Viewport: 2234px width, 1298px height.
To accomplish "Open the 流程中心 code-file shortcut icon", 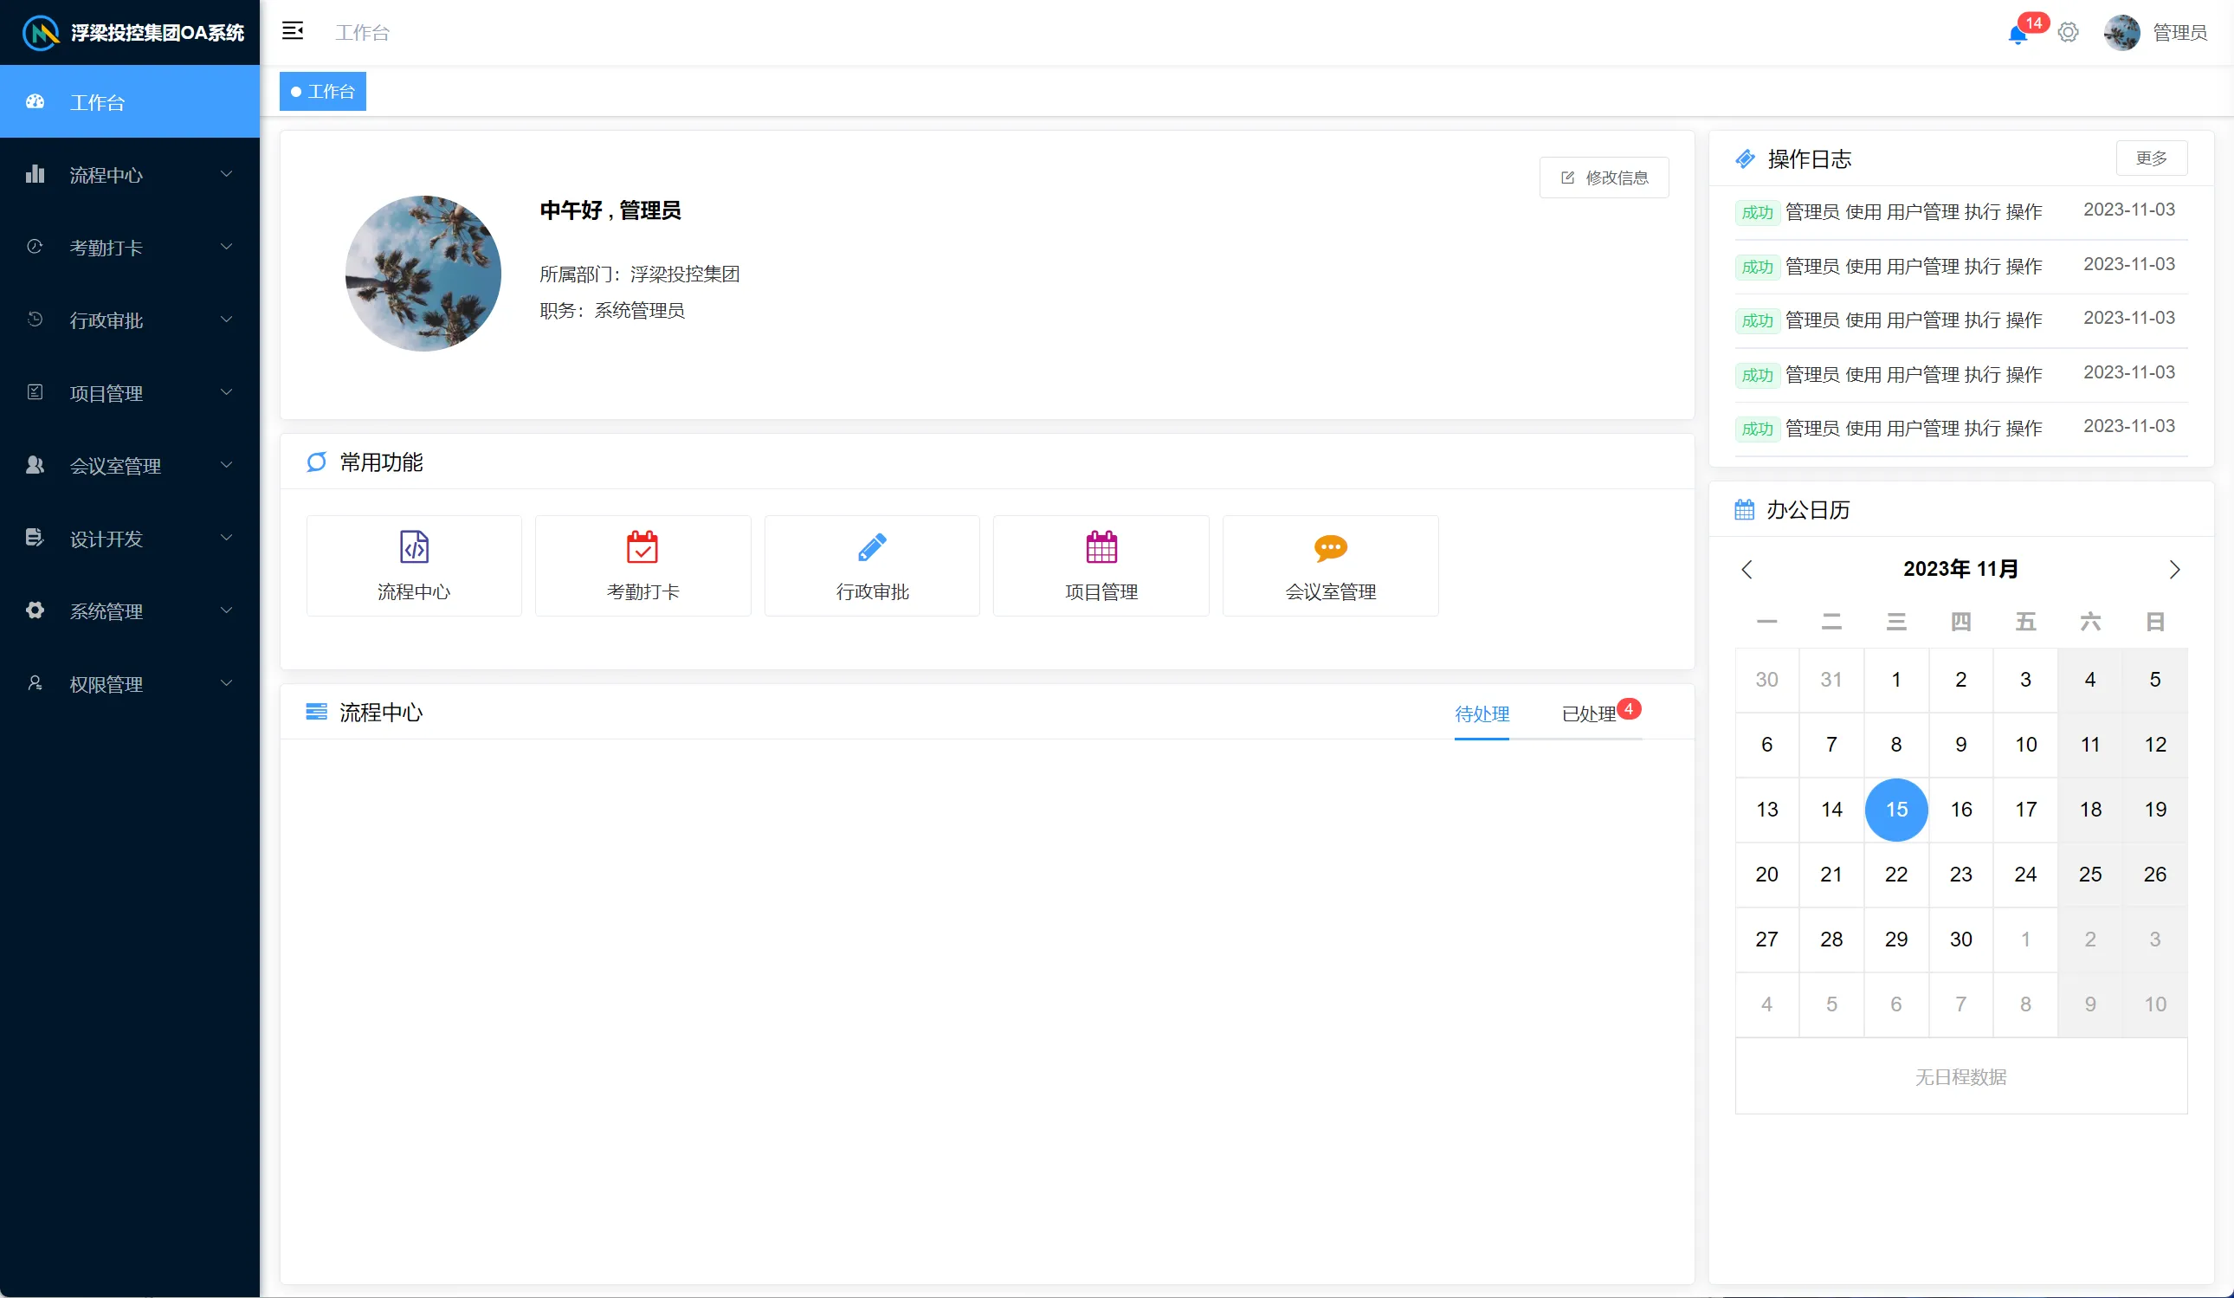I will tap(414, 547).
